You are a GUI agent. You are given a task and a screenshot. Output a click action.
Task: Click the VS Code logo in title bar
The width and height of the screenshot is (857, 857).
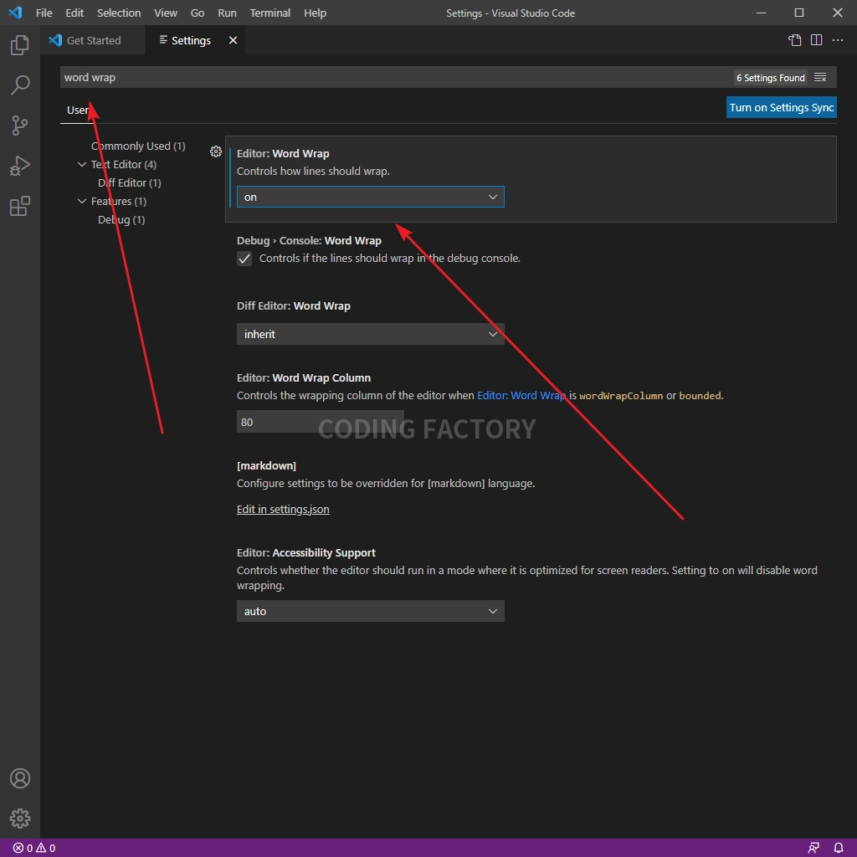15,13
